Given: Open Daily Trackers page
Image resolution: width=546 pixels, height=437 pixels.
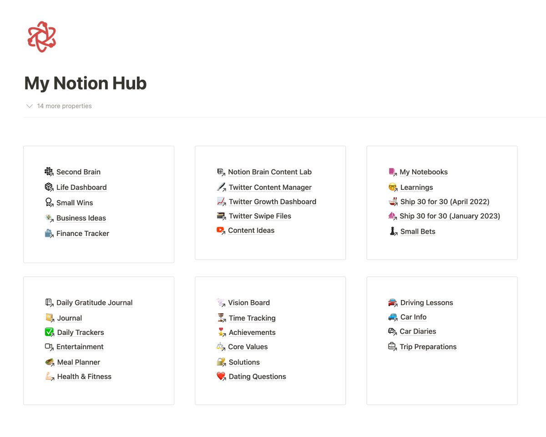Looking at the screenshot, I should 81,332.
